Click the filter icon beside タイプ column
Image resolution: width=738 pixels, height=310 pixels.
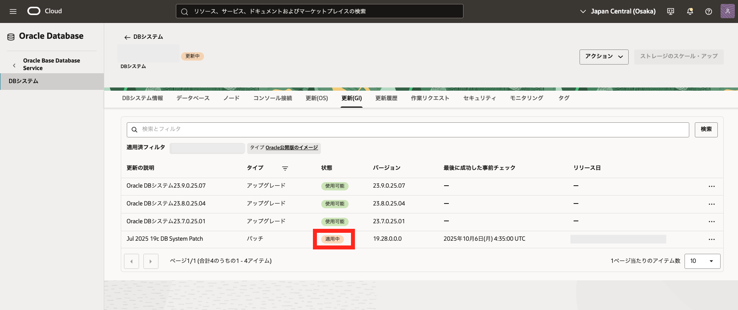pos(285,168)
